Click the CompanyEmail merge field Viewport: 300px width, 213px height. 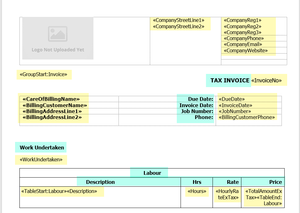pos(243,44)
